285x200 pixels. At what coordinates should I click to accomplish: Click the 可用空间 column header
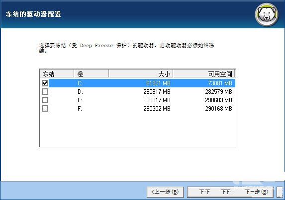click(204, 73)
